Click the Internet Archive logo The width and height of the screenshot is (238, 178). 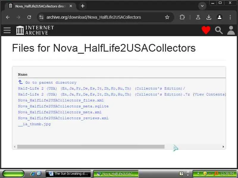pos(35,30)
